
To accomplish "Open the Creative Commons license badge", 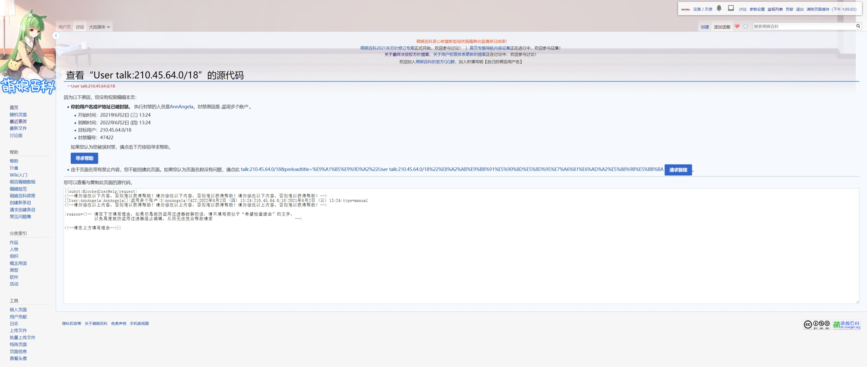I will tap(816, 325).
